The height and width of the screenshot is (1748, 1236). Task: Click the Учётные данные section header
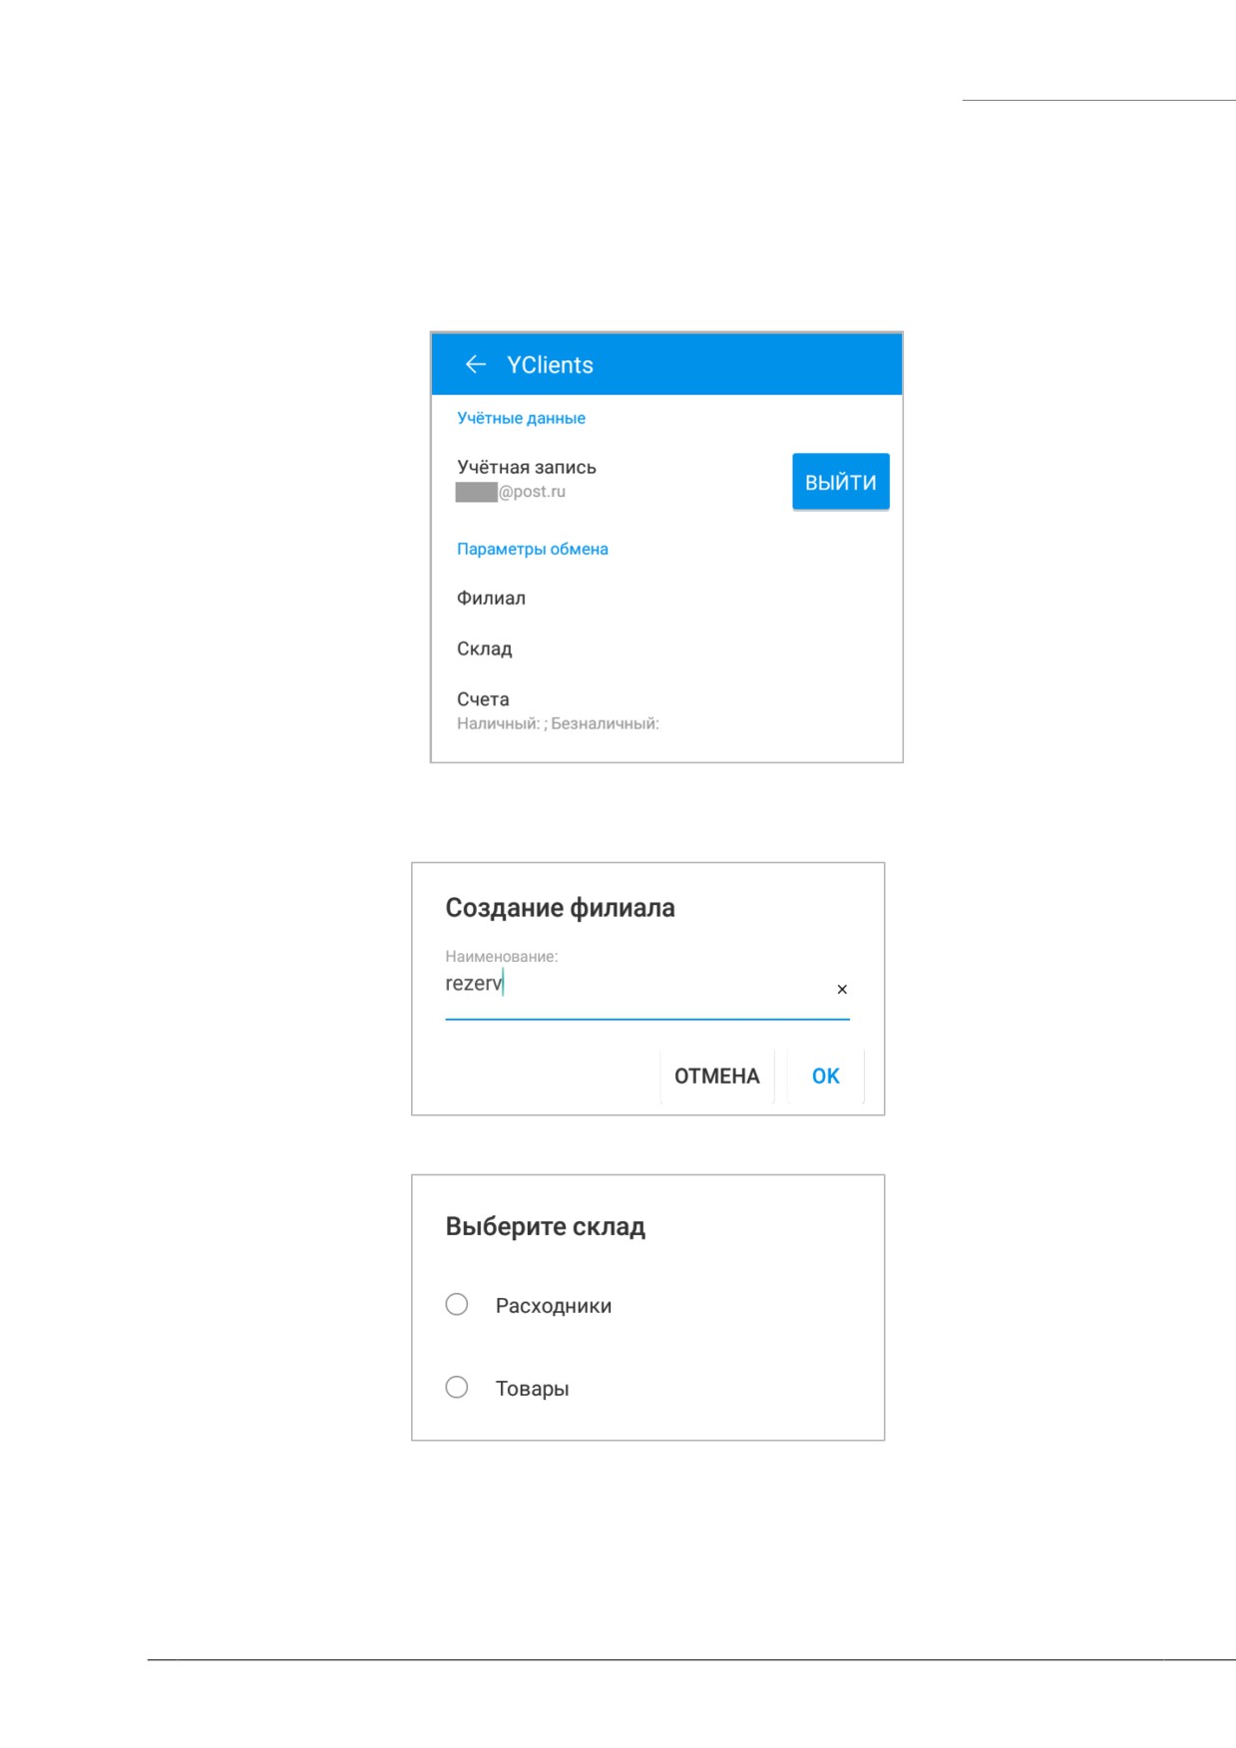pyautogui.click(x=521, y=418)
